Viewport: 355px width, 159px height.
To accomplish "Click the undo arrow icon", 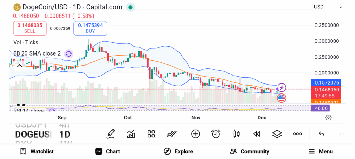I will 321,134.
